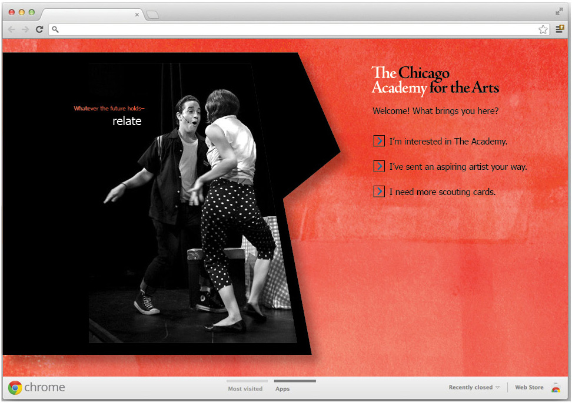Click arrow icon beside 'interested in The Academy'
This screenshot has width=572, height=403.
378,141
